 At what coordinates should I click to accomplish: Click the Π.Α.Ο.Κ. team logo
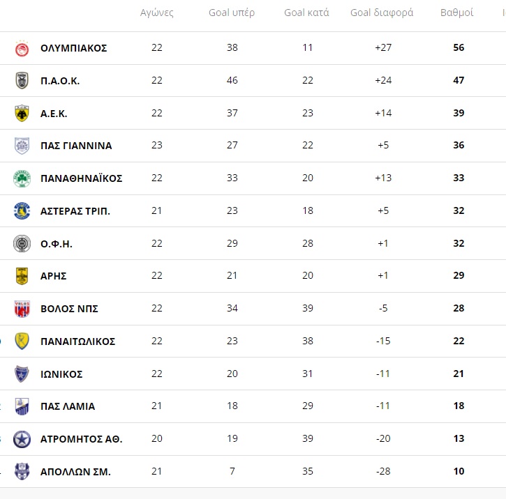22,81
